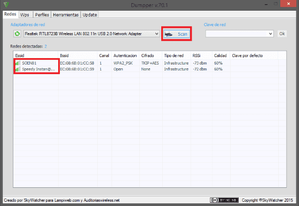Screen dimensions: 299x206
Task: Sort by Calidad column header
Action: click(x=221, y=56)
